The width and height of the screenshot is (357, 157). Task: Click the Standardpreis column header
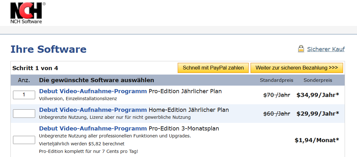pos(277,80)
